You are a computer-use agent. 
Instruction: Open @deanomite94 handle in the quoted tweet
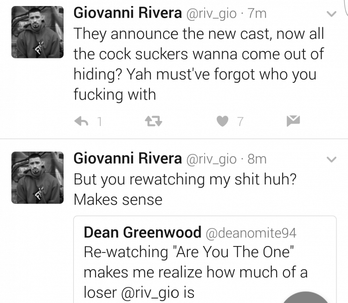[x=251, y=233]
